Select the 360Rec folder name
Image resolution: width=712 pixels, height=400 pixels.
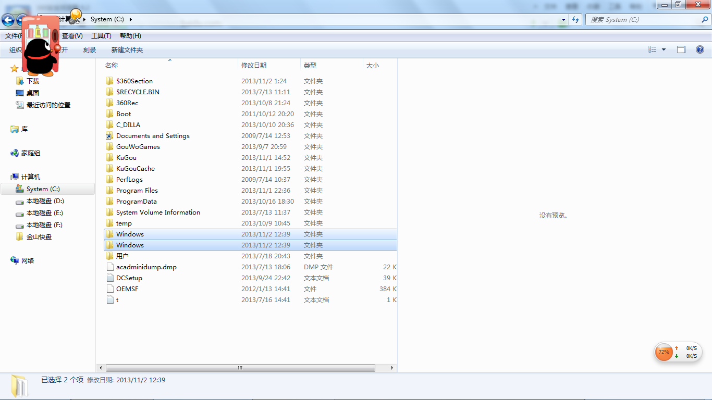(127, 103)
